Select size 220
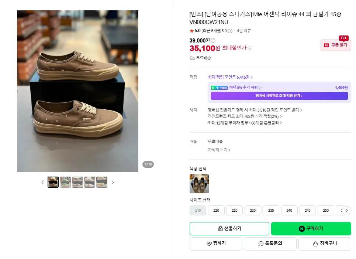Image resolution: width=356 pixels, height=259 pixels. [x=216, y=210]
